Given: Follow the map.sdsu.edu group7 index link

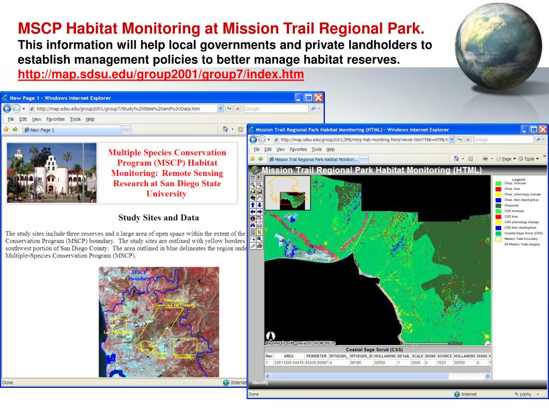Looking at the screenshot, I should click(161, 74).
